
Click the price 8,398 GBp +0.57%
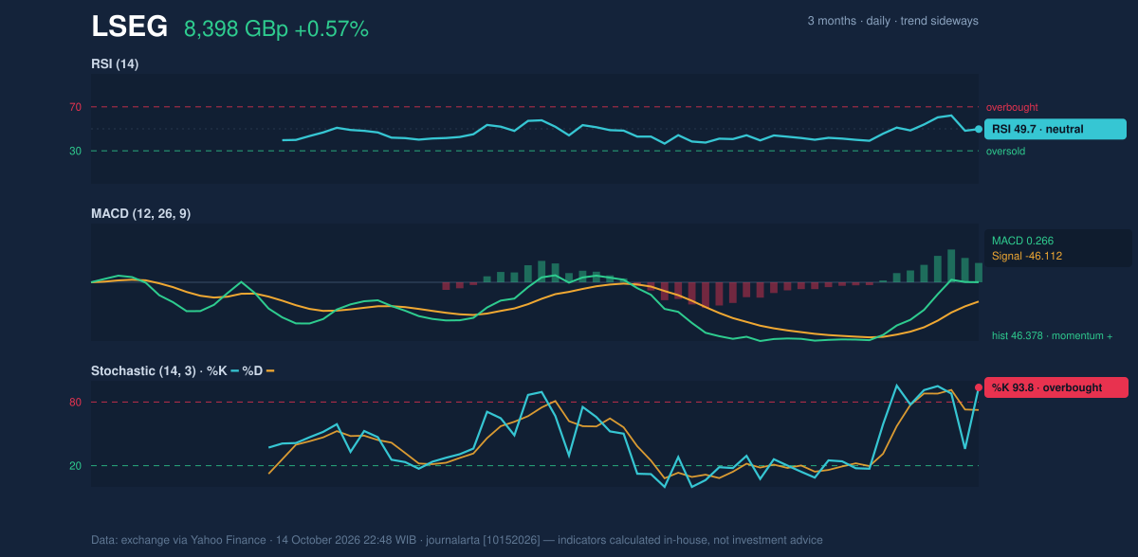point(276,29)
